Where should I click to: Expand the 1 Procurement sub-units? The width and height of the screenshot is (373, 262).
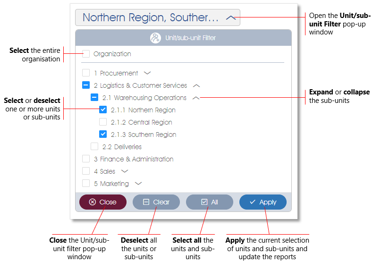[147, 73]
